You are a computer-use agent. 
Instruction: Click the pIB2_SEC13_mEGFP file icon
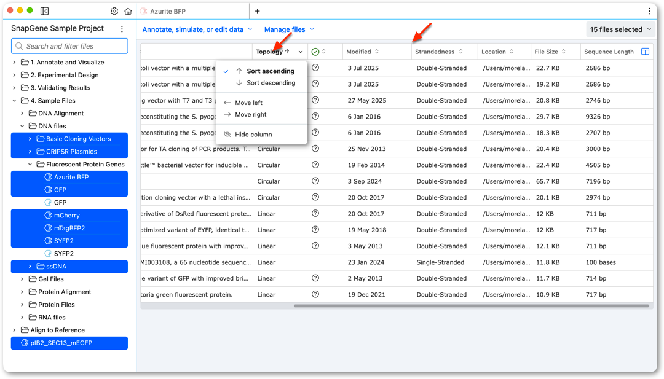click(25, 343)
